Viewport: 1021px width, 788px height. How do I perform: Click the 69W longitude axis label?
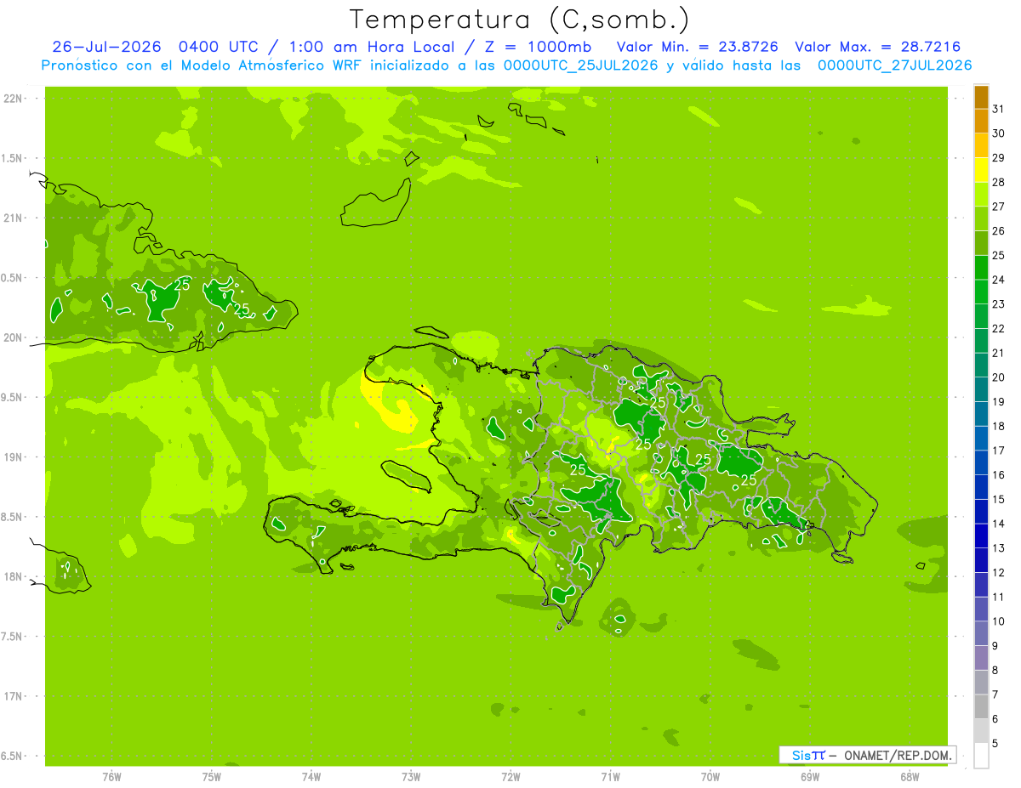click(810, 777)
